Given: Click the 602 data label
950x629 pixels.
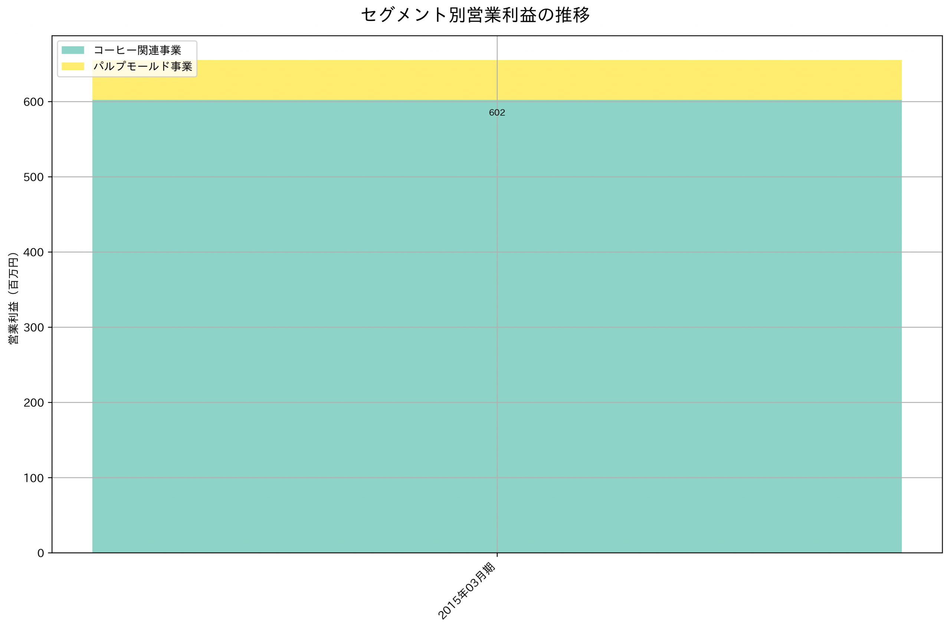Looking at the screenshot, I should [x=497, y=113].
